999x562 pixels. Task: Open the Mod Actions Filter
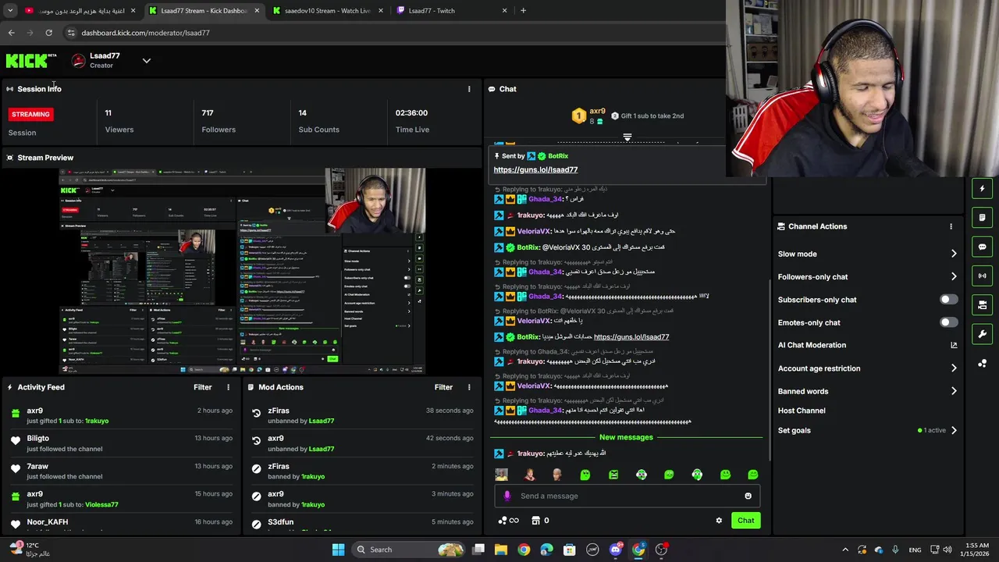(443, 387)
